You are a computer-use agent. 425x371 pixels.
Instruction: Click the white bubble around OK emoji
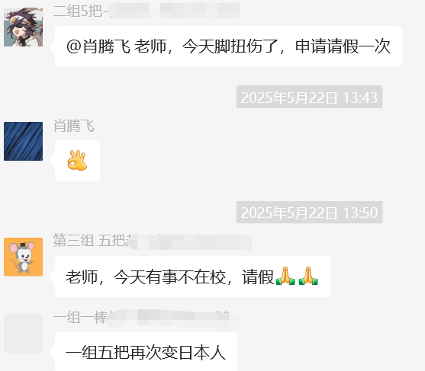(x=77, y=161)
